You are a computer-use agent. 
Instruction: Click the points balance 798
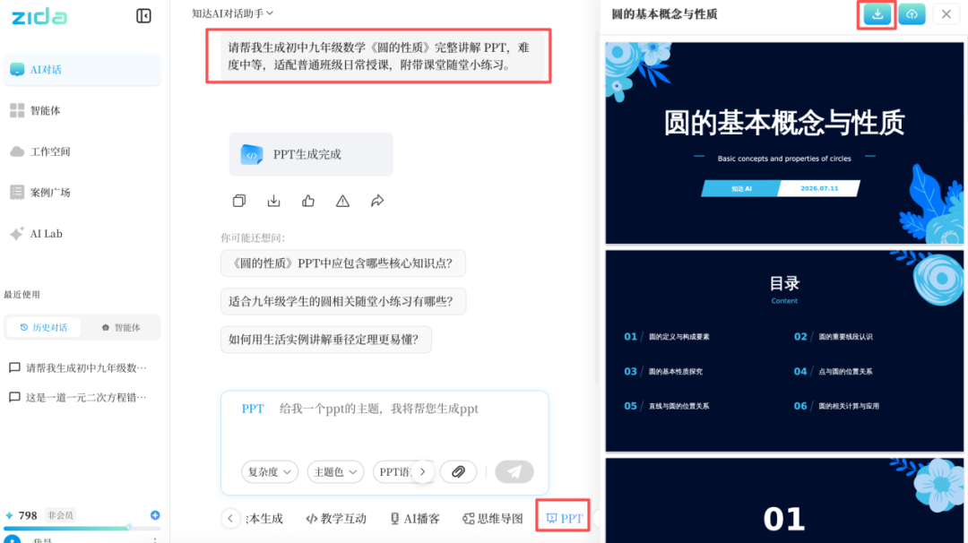(28, 515)
